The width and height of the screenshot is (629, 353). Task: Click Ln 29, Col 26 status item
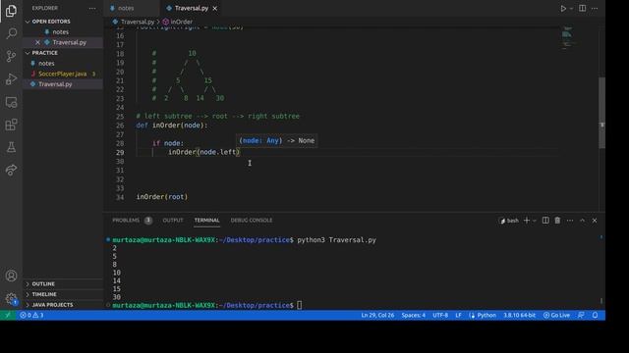click(377, 315)
